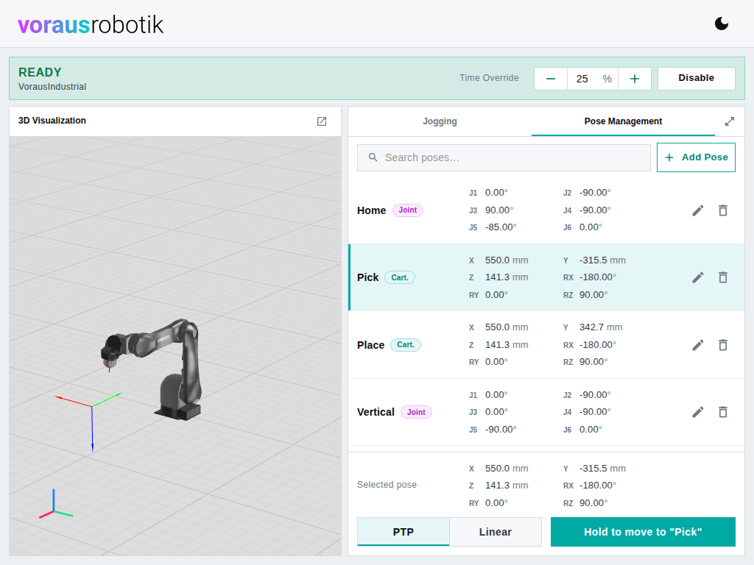Viewport: 754px width, 565px height.
Task: Click the Joint badge on Home pose
Action: point(408,210)
